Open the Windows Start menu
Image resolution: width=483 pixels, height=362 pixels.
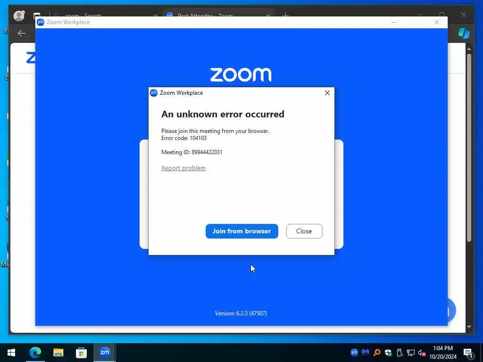click(11, 353)
